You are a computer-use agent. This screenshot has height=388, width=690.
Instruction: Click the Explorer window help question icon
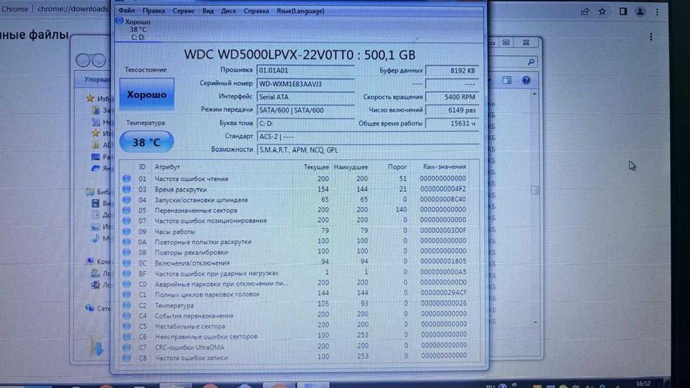(526, 81)
